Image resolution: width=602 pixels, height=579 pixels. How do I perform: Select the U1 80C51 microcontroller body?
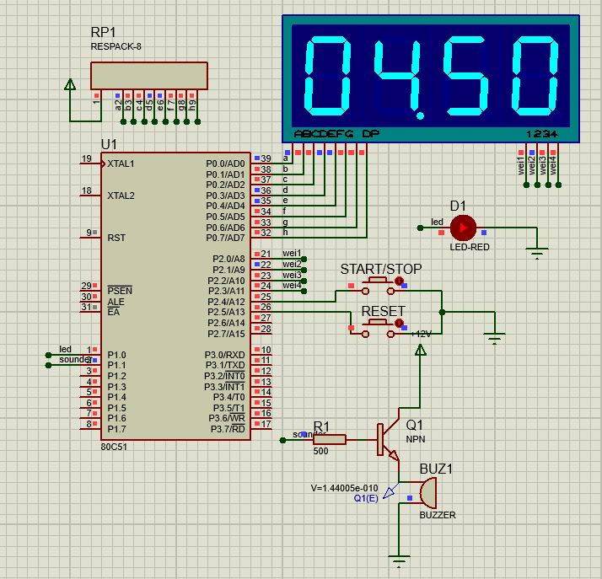175,296
